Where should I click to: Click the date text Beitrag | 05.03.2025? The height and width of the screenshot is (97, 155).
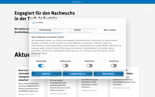click(89, 90)
